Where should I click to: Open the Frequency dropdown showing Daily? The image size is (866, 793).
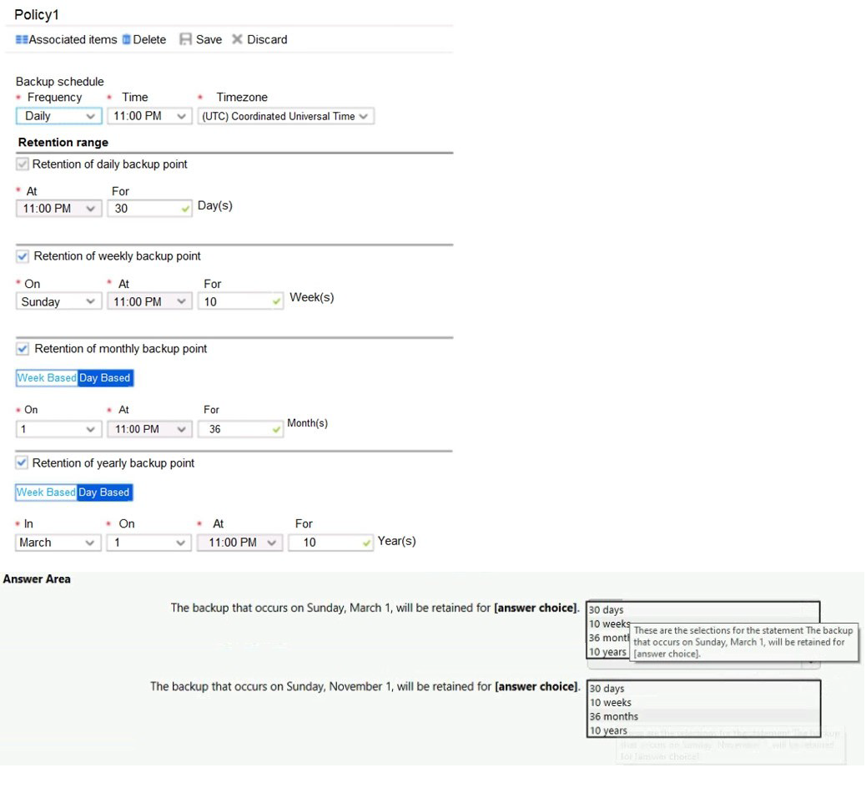58,116
